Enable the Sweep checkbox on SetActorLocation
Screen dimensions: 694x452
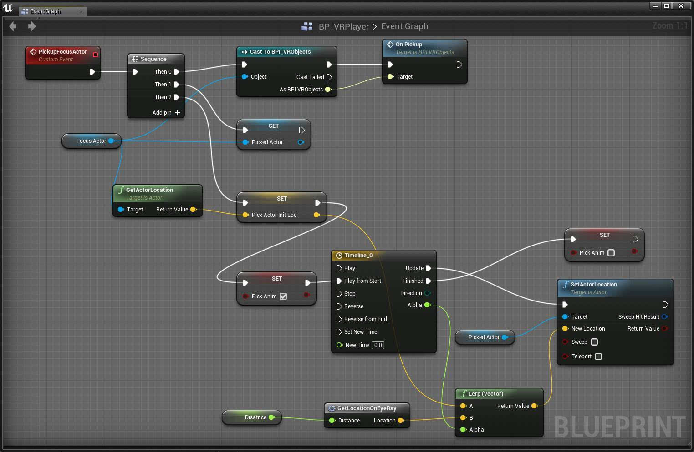click(x=594, y=342)
